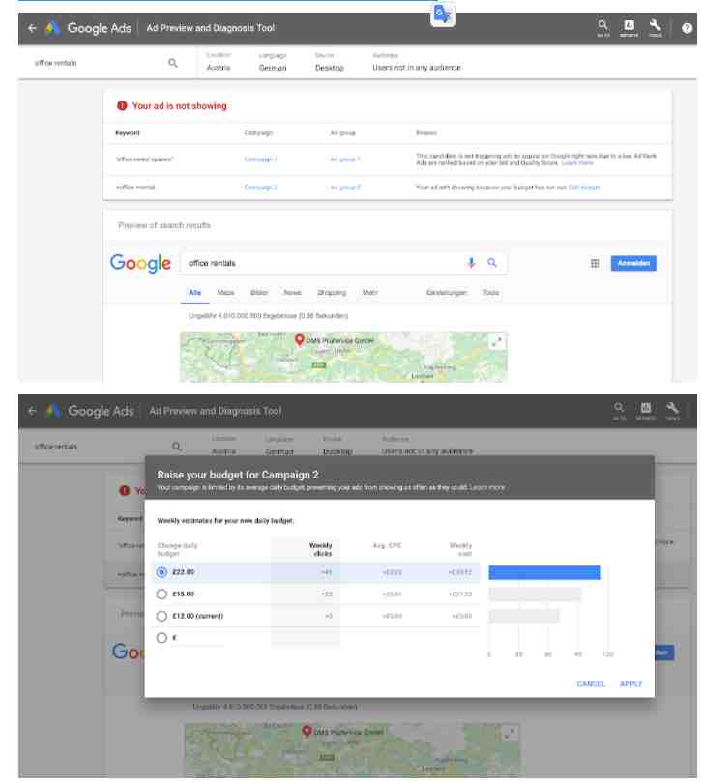
Task: Open the Audience dropdown on dimmed page
Action: click(427, 446)
